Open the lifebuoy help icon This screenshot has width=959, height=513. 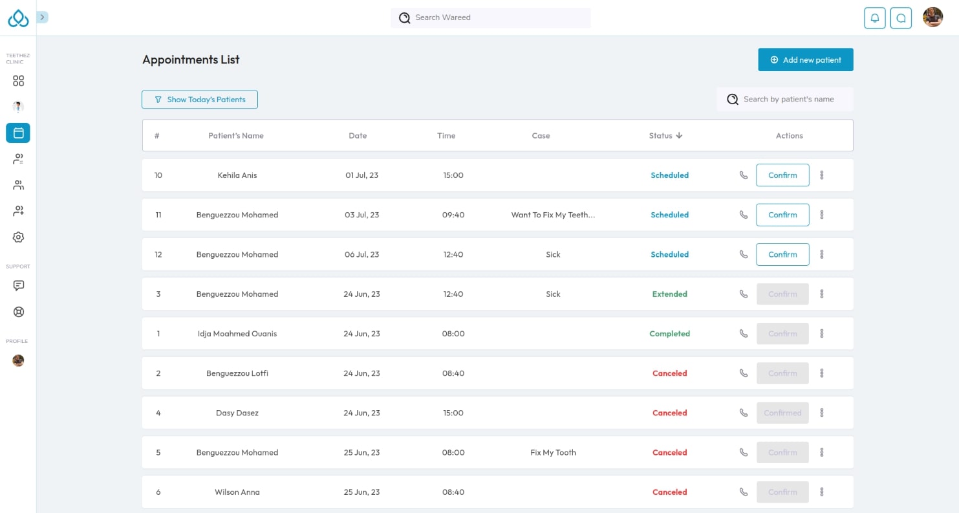[18, 312]
